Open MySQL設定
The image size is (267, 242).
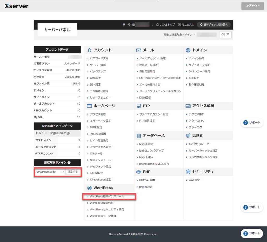146,144
